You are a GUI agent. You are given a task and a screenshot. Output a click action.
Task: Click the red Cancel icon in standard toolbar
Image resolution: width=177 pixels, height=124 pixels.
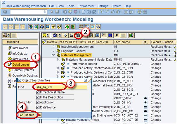coord(75,12)
